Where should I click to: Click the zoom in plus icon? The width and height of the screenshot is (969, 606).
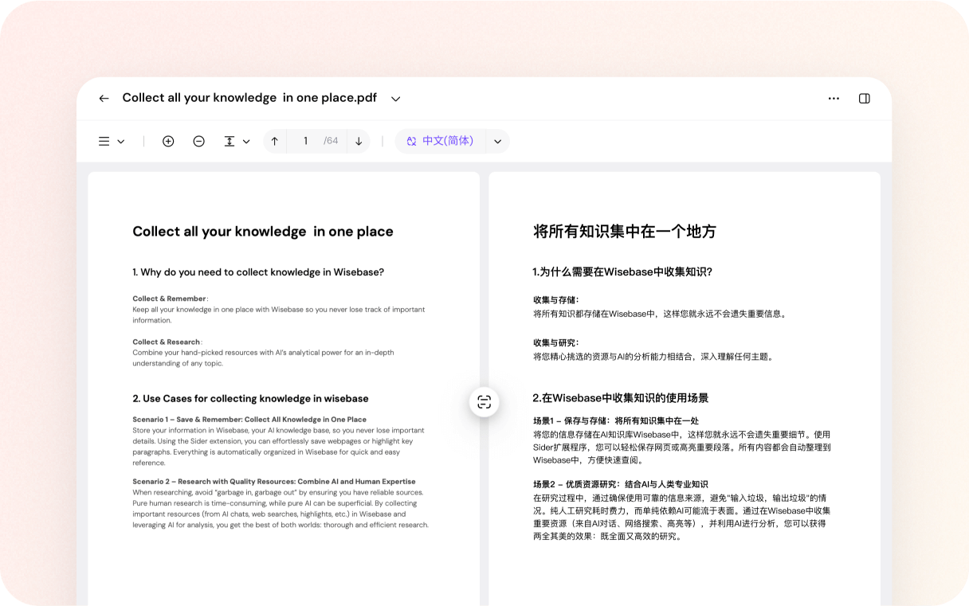(x=168, y=141)
